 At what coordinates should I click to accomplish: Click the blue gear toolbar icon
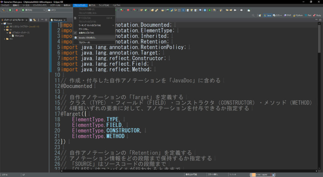205,10
